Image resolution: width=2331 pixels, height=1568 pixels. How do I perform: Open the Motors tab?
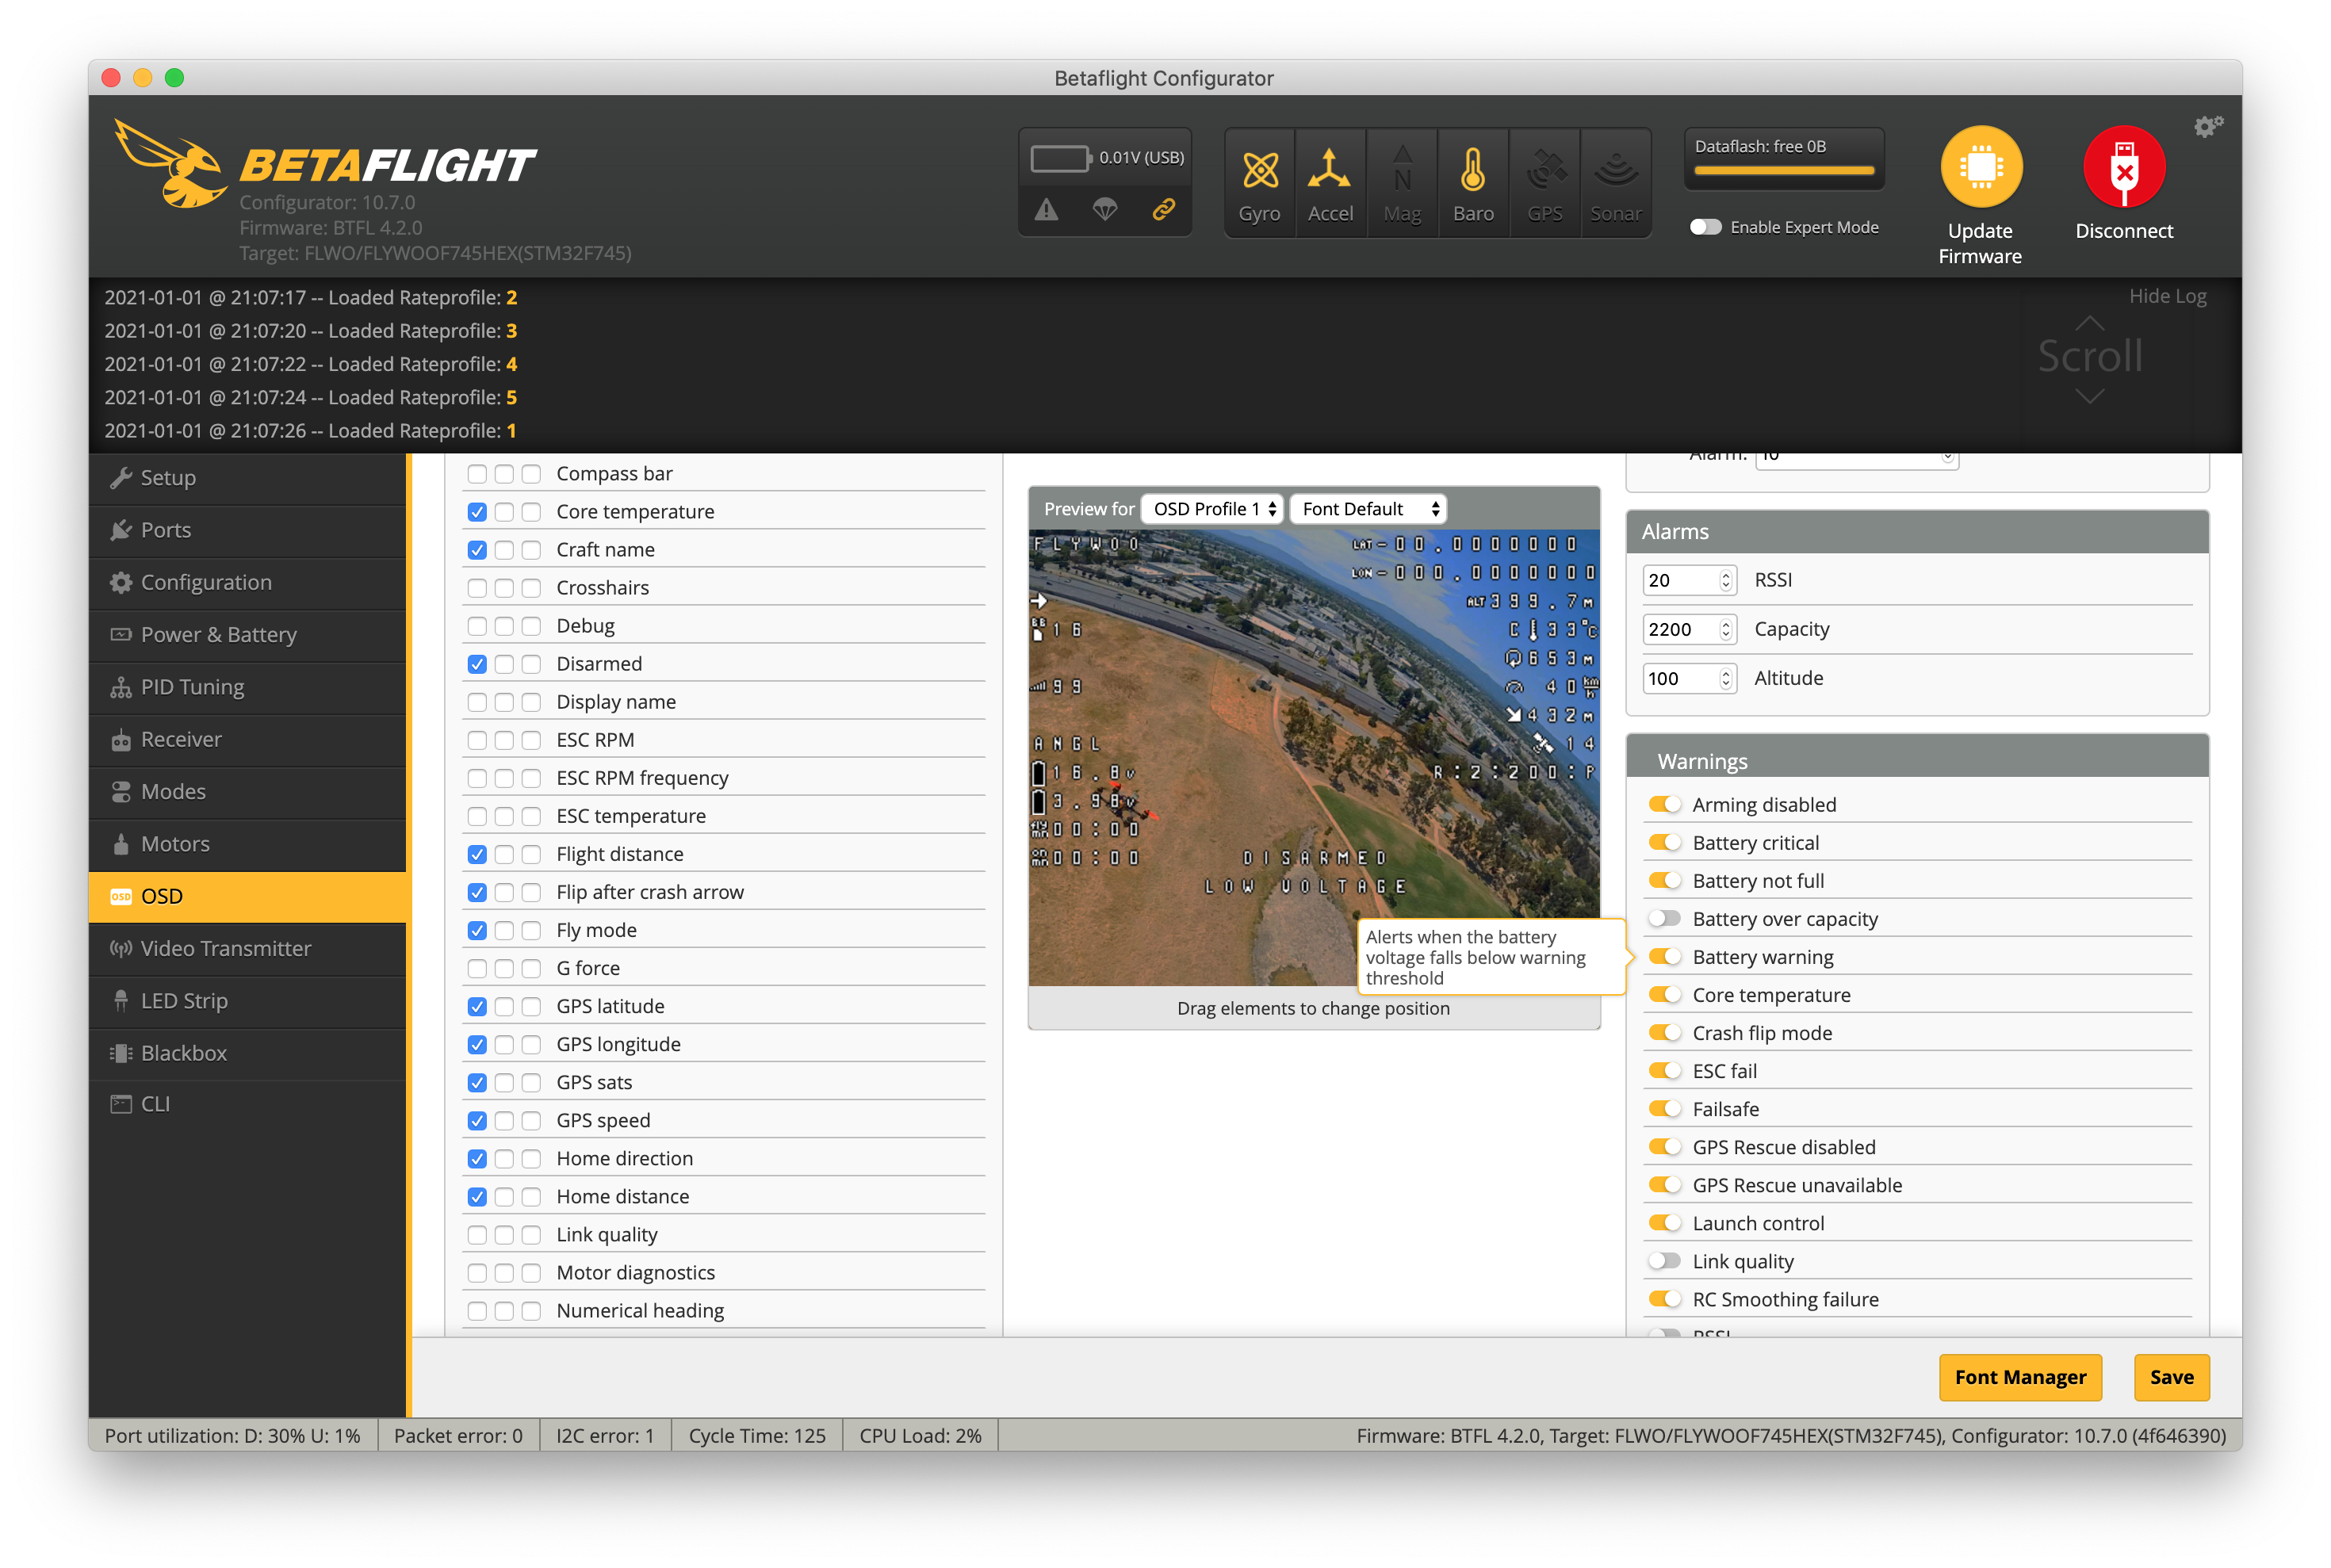point(247,844)
